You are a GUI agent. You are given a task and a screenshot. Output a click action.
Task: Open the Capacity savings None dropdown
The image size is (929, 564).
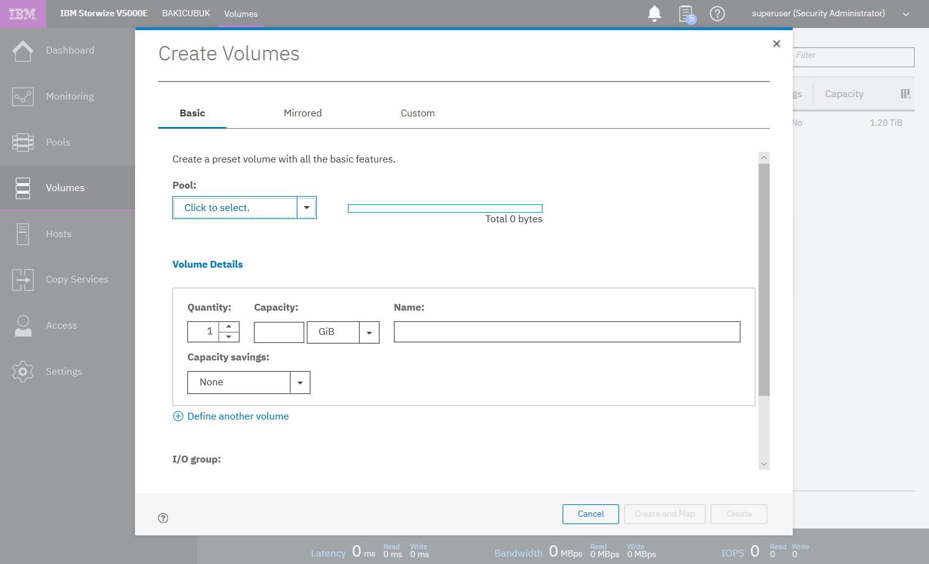pyautogui.click(x=300, y=382)
